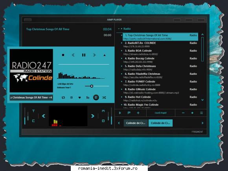This screenshot has width=228, height=171.
Task: Open the main menu button left of AIMP PLAYER
Action: [28, 20]
